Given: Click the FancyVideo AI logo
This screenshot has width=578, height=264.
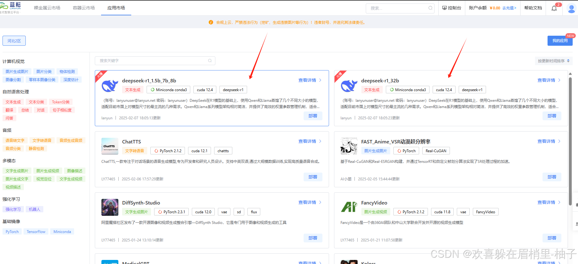Looking at the screenshot, I should click(x=349, y=207).
